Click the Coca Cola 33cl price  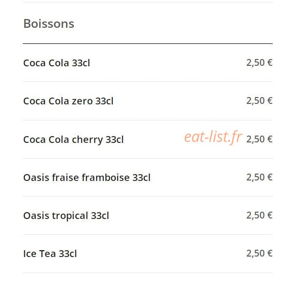pyautogui.click(x=259, y=63)
